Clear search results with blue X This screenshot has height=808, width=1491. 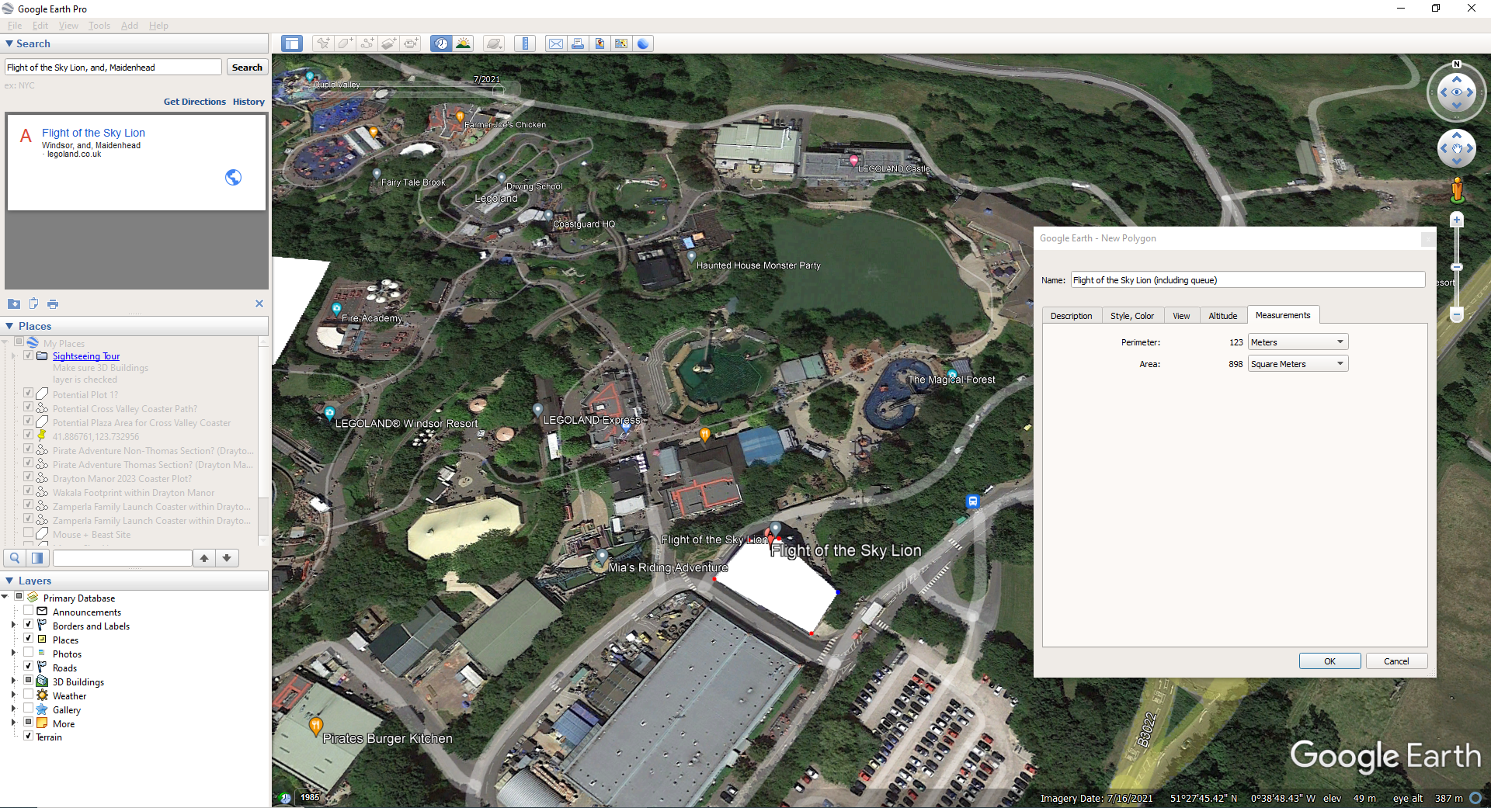259,303
